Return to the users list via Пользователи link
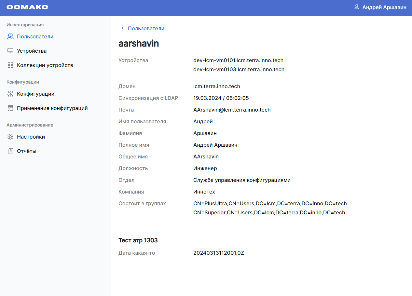Screen dimensions: 412x296 tap(145, 28)
